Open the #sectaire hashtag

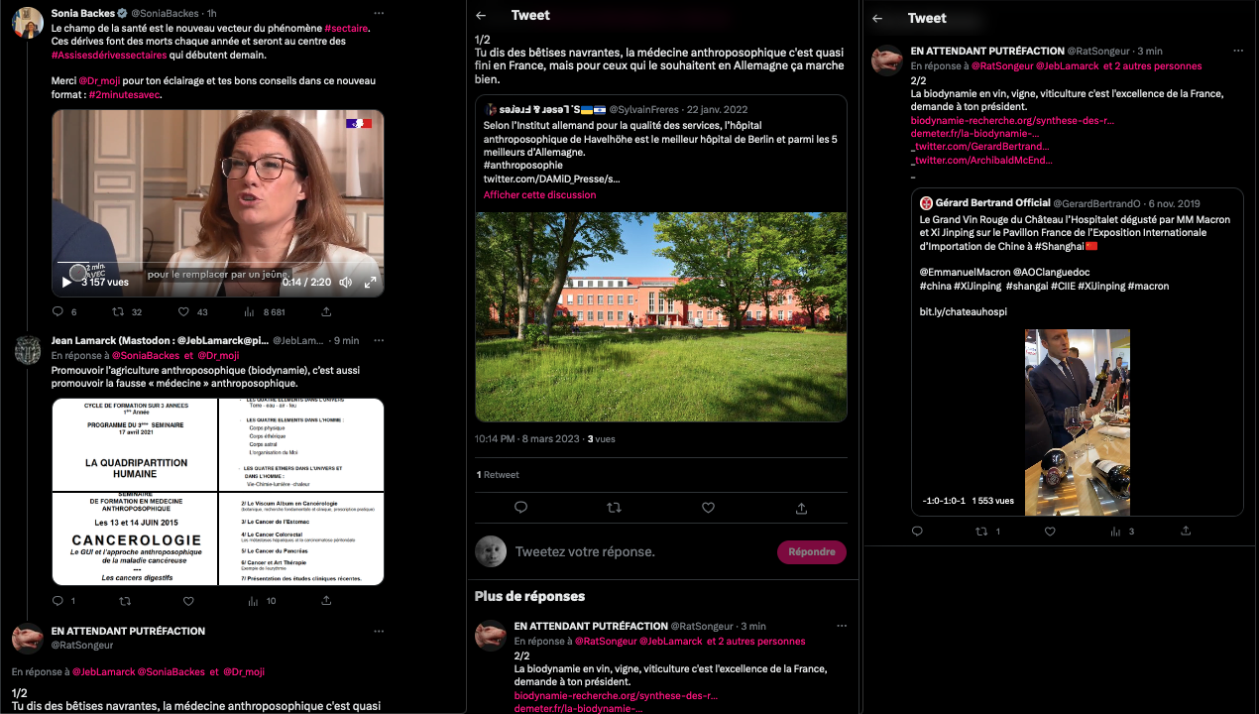[346, 28]
